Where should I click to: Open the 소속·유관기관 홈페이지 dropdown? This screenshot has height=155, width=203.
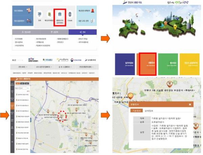coord(42,67)
